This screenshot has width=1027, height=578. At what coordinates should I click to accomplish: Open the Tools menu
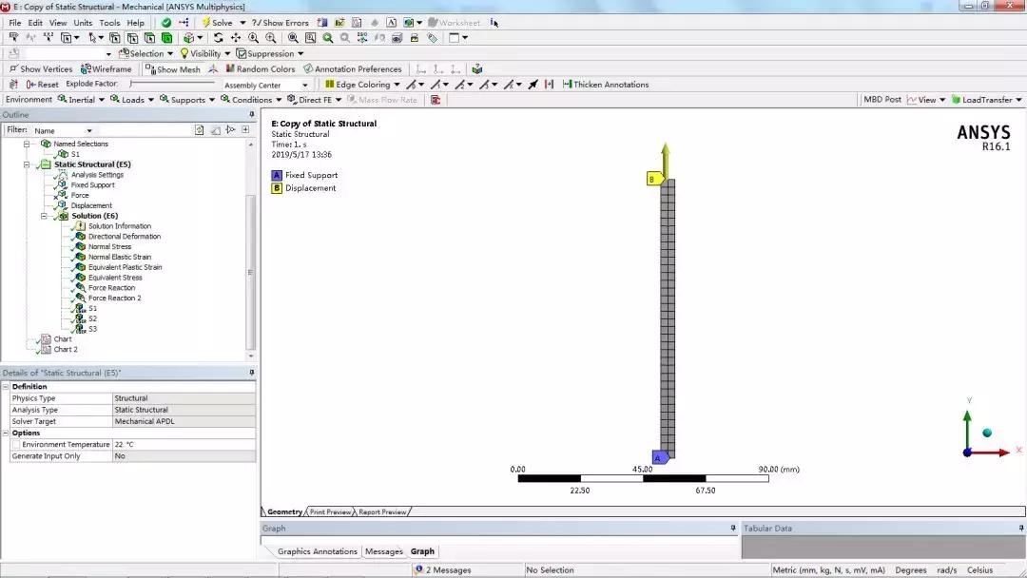[109, 22]
